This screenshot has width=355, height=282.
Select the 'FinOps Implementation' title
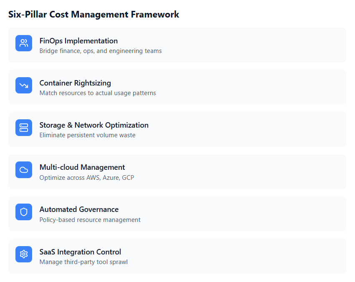(78, 41)
